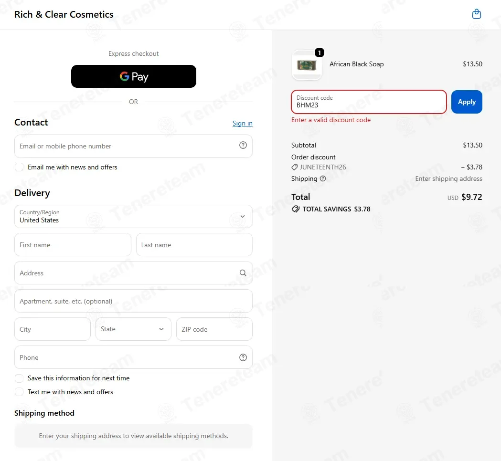Check Email me with news and offers
Image resolution: width=501 pixels, height=461 pixels.
point(19,168)
